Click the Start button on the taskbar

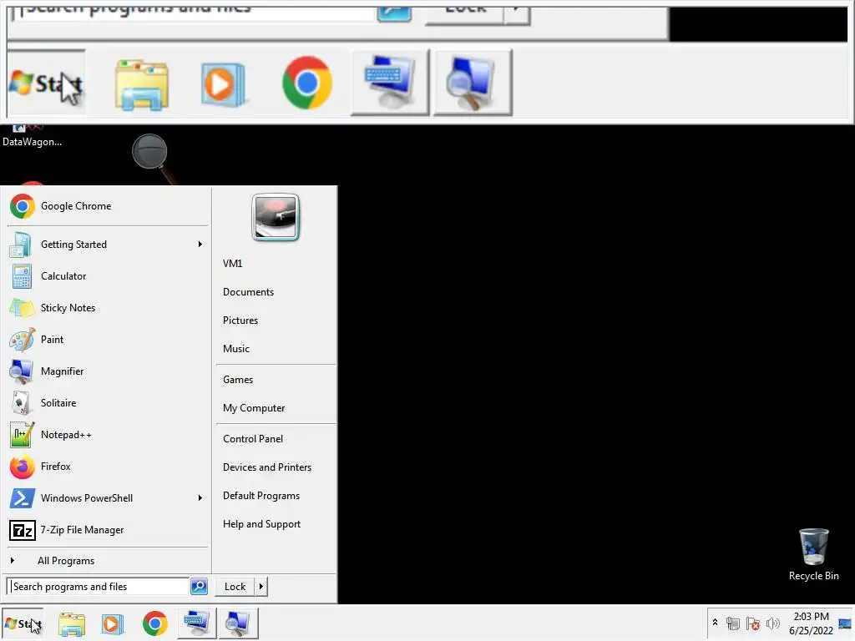coord(23,623)
